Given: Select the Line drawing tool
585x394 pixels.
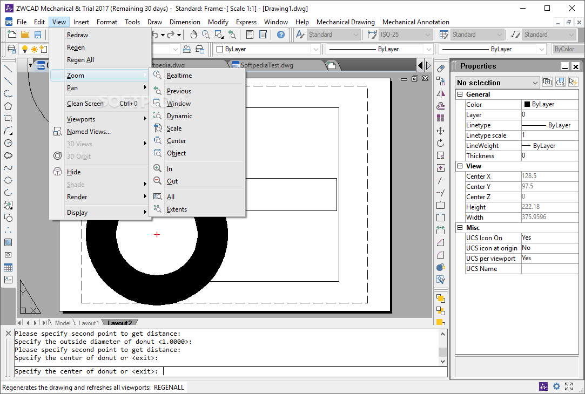Looking at the screenshot, I should pos(8,69).
